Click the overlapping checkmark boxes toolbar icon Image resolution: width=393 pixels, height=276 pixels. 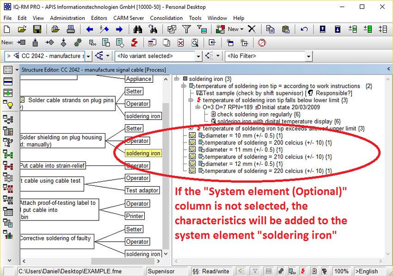(172, 29)
